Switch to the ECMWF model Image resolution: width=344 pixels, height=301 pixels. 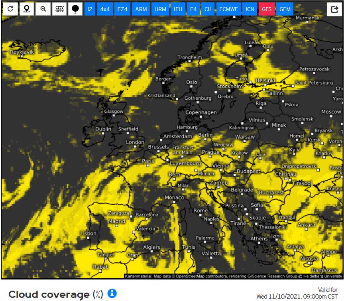tap(228, 9)
